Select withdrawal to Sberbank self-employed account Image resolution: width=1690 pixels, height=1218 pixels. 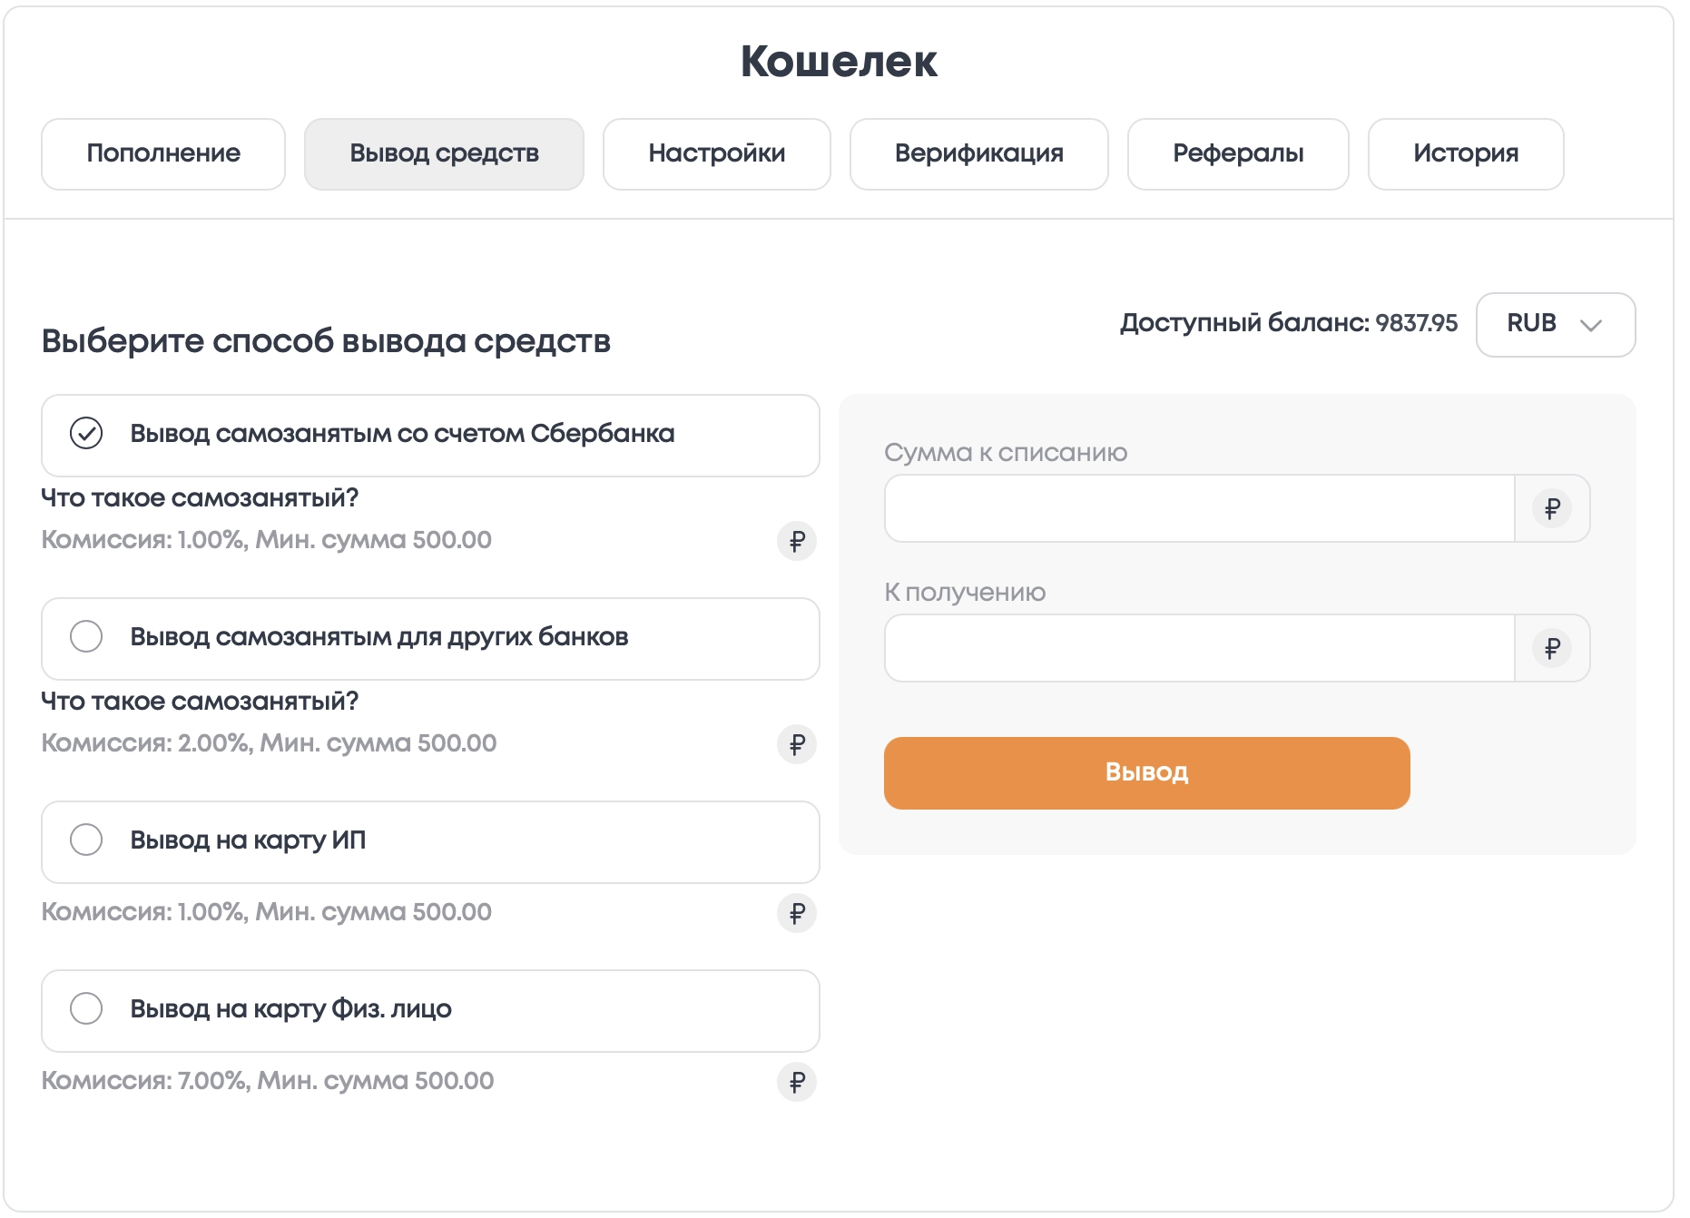(x=430, y=436)
